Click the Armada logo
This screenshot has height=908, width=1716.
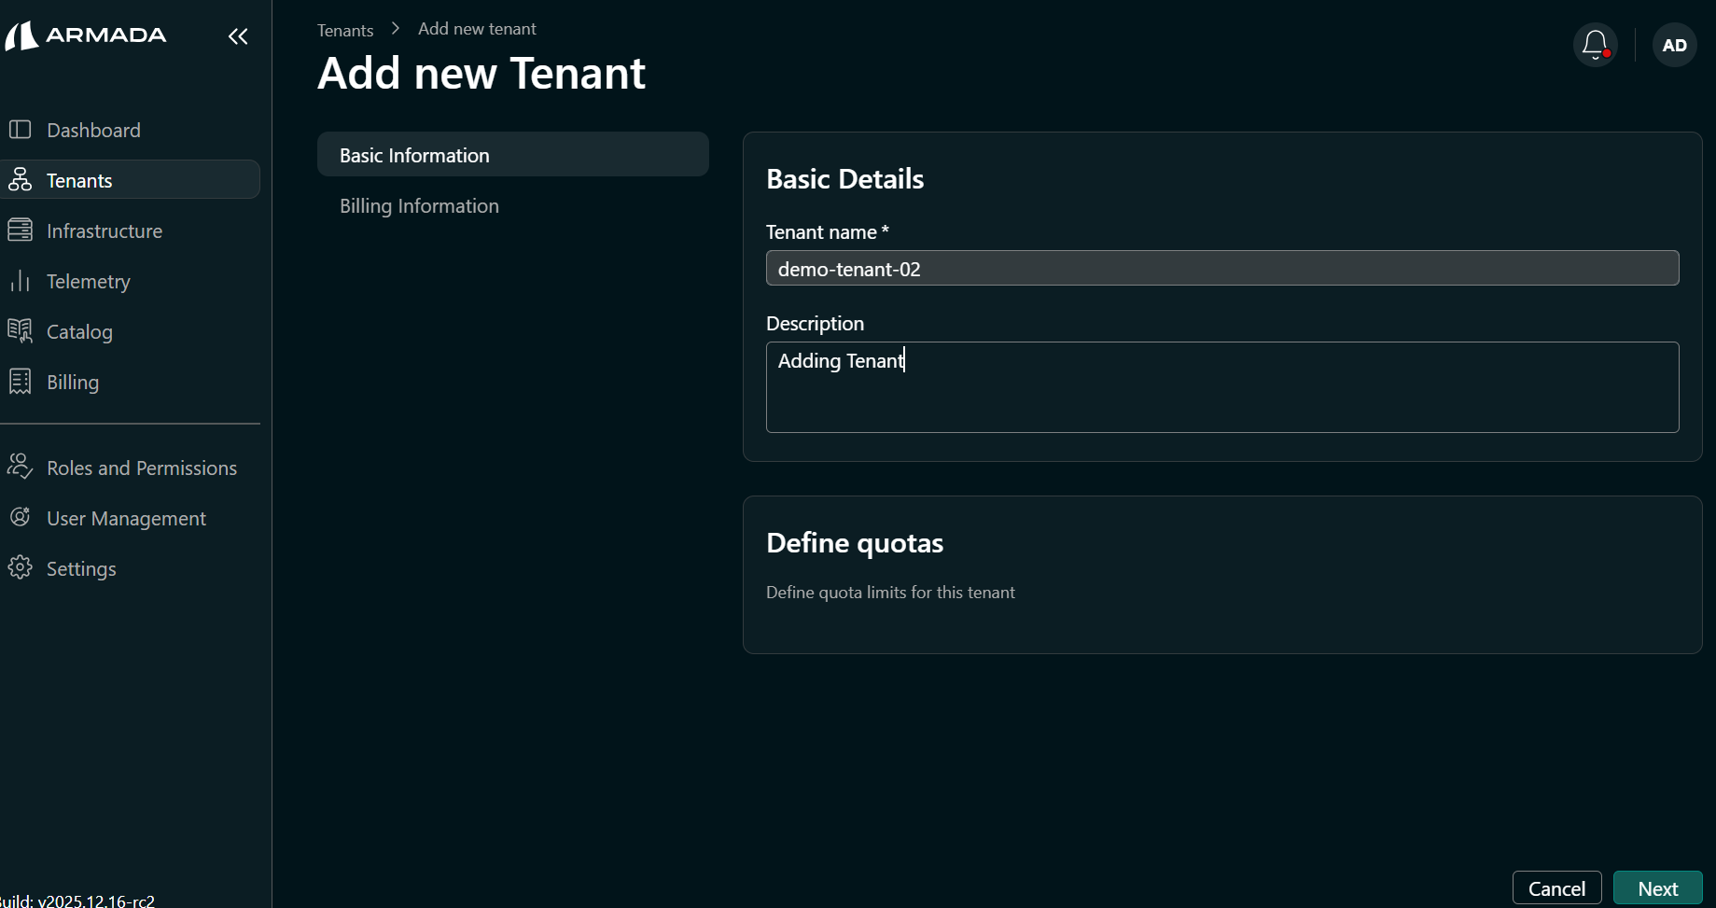(x=86, y=35)
